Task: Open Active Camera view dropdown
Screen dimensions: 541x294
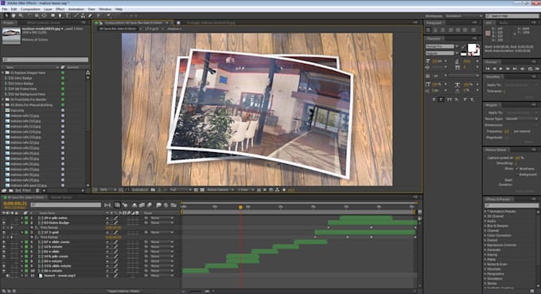Action: 220,190
